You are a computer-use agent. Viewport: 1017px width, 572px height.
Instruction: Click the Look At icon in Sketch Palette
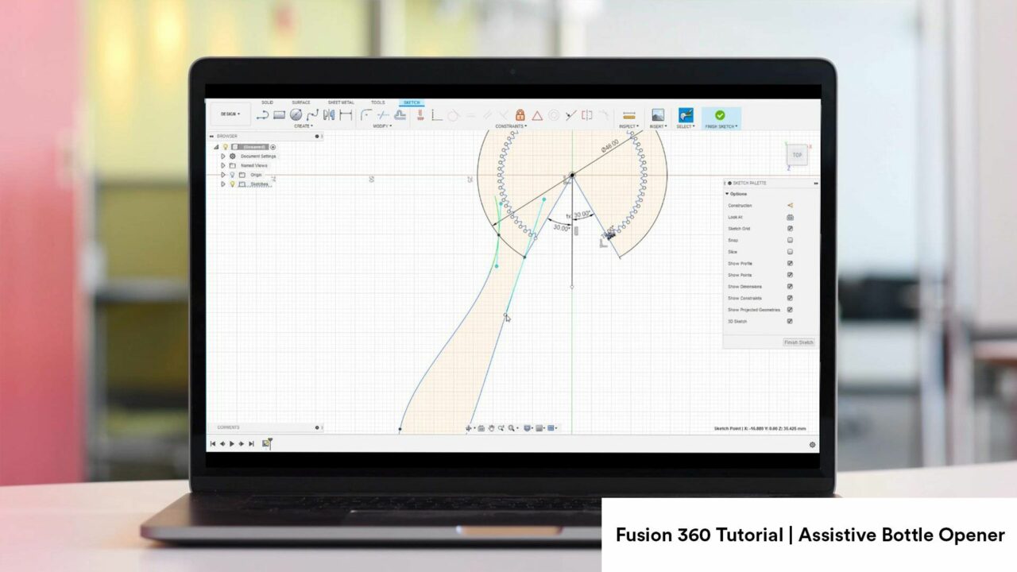(789, 217)
